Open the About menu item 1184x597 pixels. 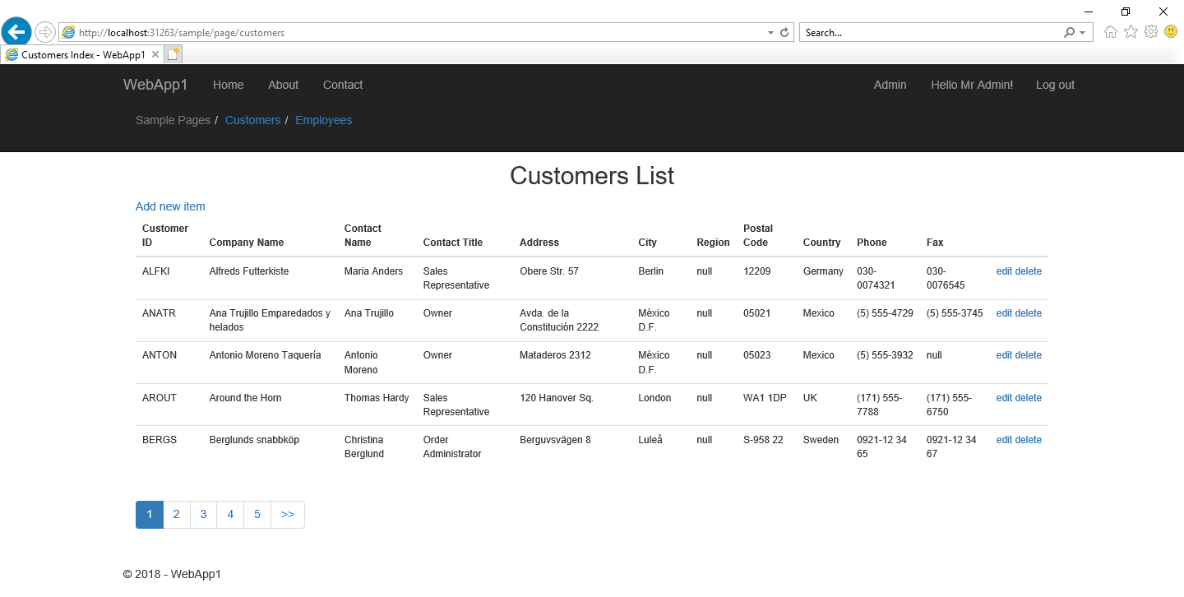(283, 85)
